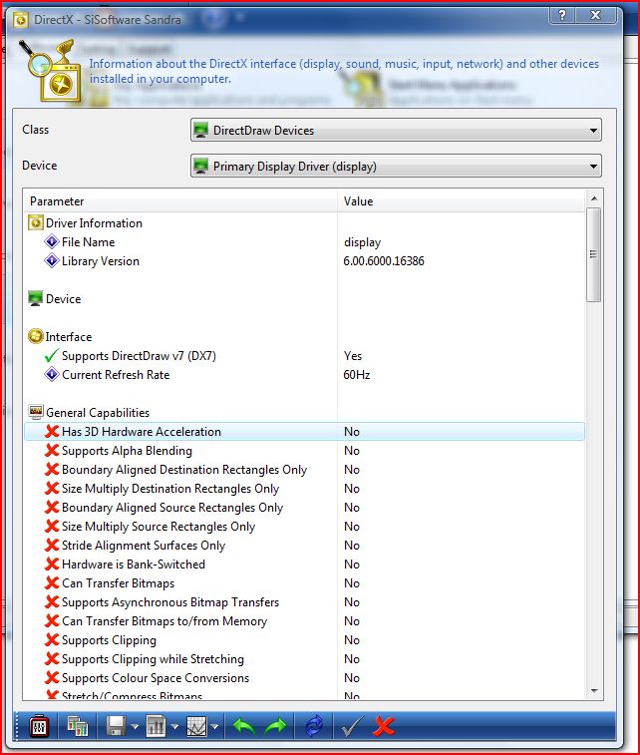Click the scroll down arrow of the list
Screen dimensions: 640x755
[594, 691]
